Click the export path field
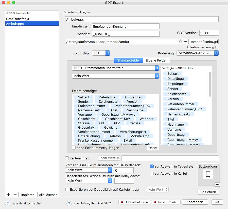Image resolution: width=228 pixels, height=209 pixels. pos(121,42)
